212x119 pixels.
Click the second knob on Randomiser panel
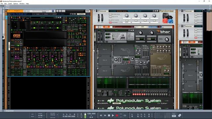136,16
